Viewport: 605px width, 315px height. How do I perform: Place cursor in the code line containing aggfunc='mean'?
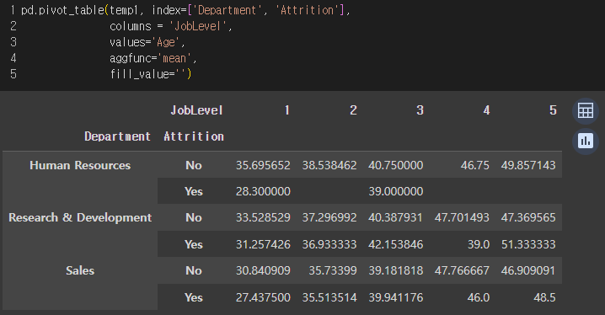pos(153,58)
